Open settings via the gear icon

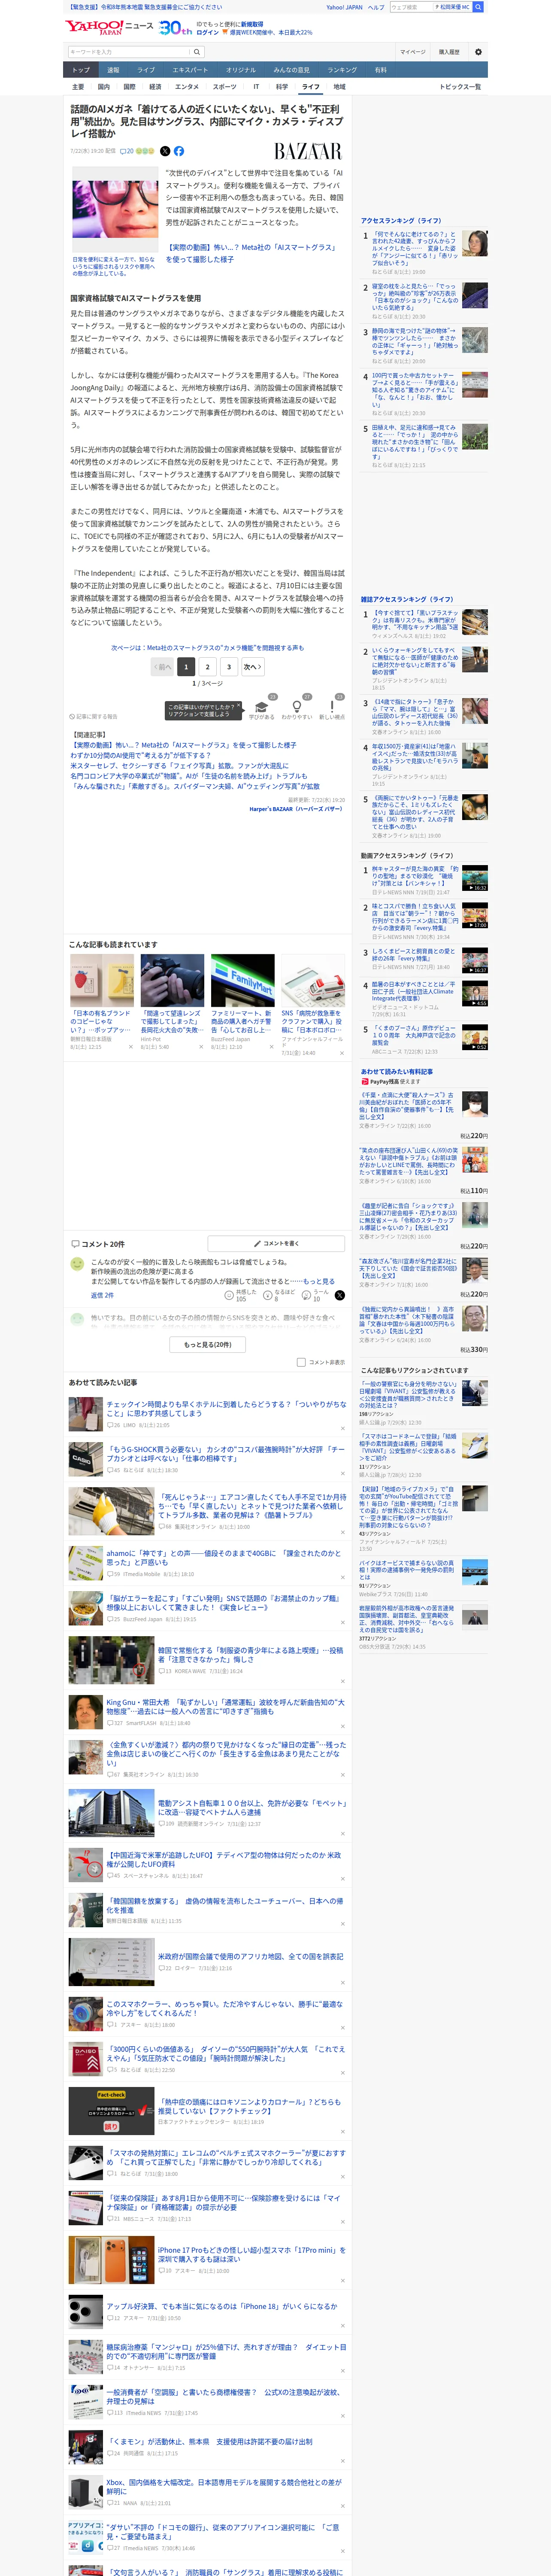coord(478,52)
